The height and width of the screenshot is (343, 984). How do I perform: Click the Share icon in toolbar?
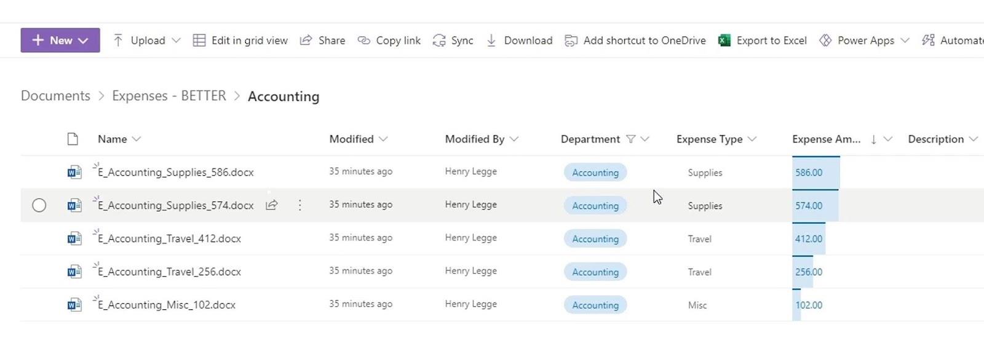click(x=306, y=41)
